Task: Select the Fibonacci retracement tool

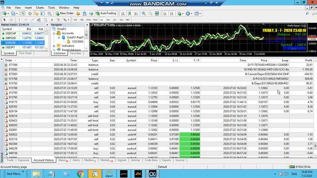Action: coord(46,20)
